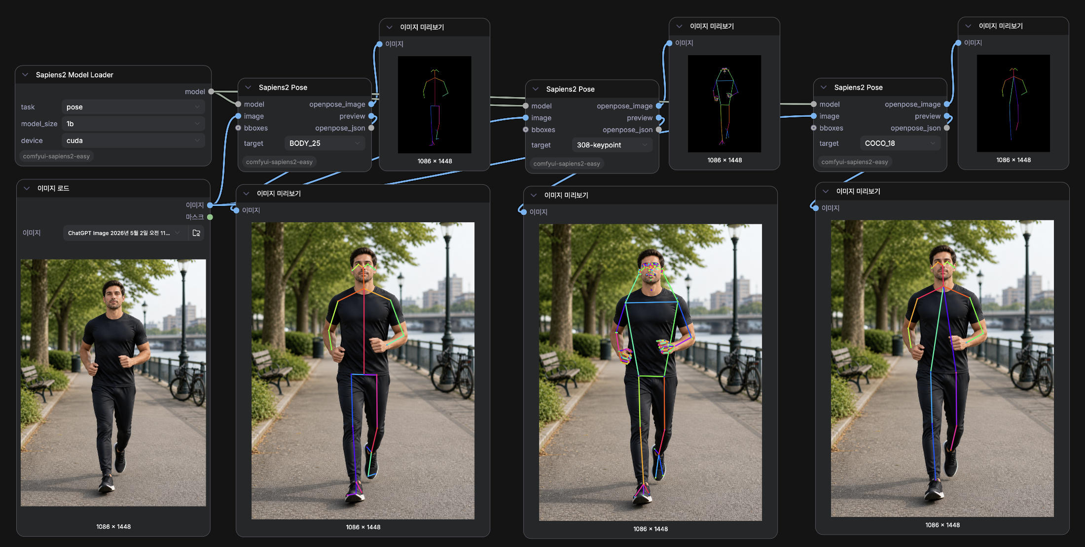This screenshot has width=1085, height=547.
Task: Open the task dropdown showing pose
Action: [x=133, y=107]
